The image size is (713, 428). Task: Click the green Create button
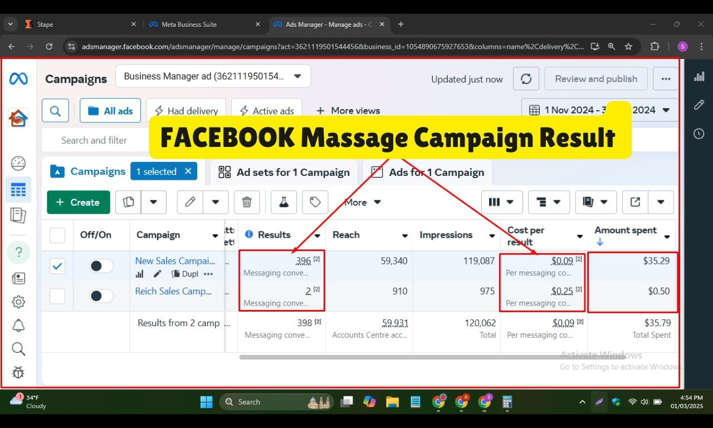click(77, 202)
